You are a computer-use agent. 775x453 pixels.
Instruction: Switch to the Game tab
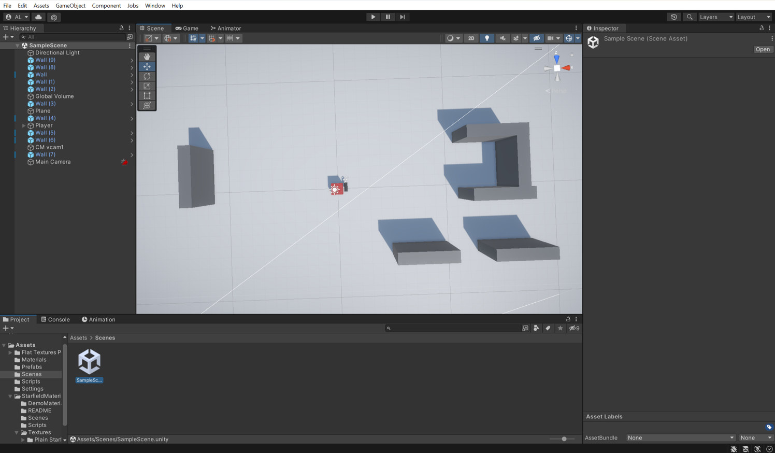(187, 28)
